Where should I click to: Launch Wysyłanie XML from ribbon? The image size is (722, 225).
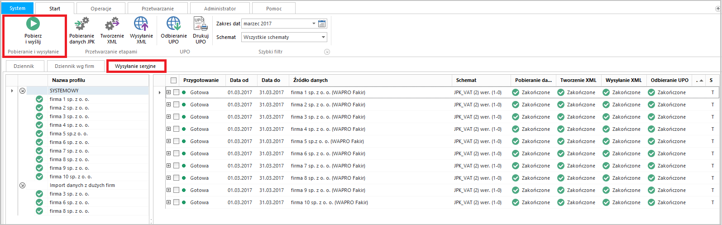click(141, 24)
